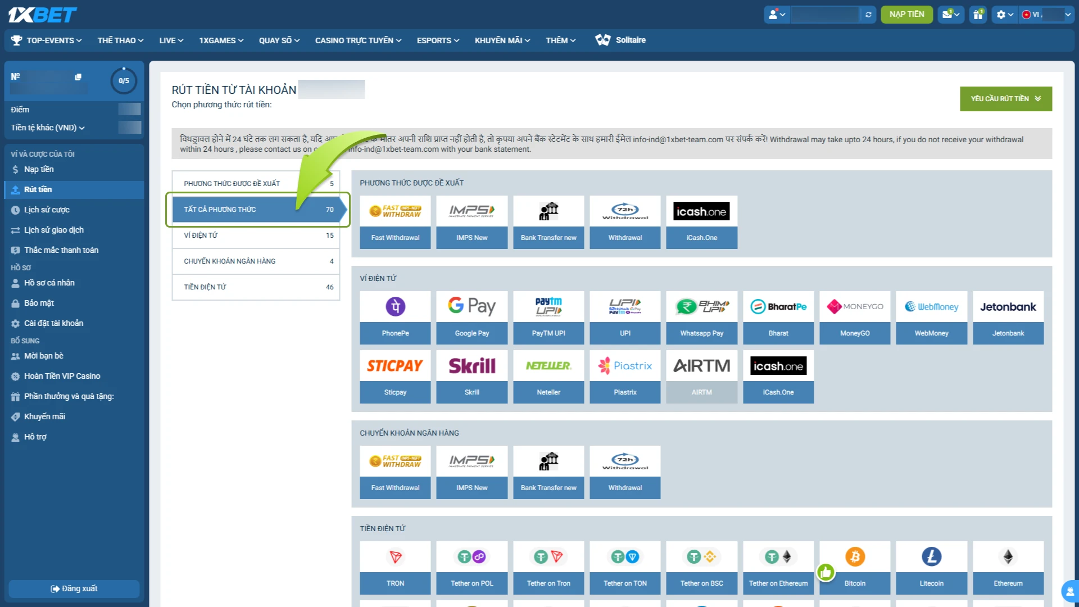The width and height of the screenshot is (1079, 607).
Task: Open Lịch sử giao dịch in sidebar
Action: pos(74,230)
